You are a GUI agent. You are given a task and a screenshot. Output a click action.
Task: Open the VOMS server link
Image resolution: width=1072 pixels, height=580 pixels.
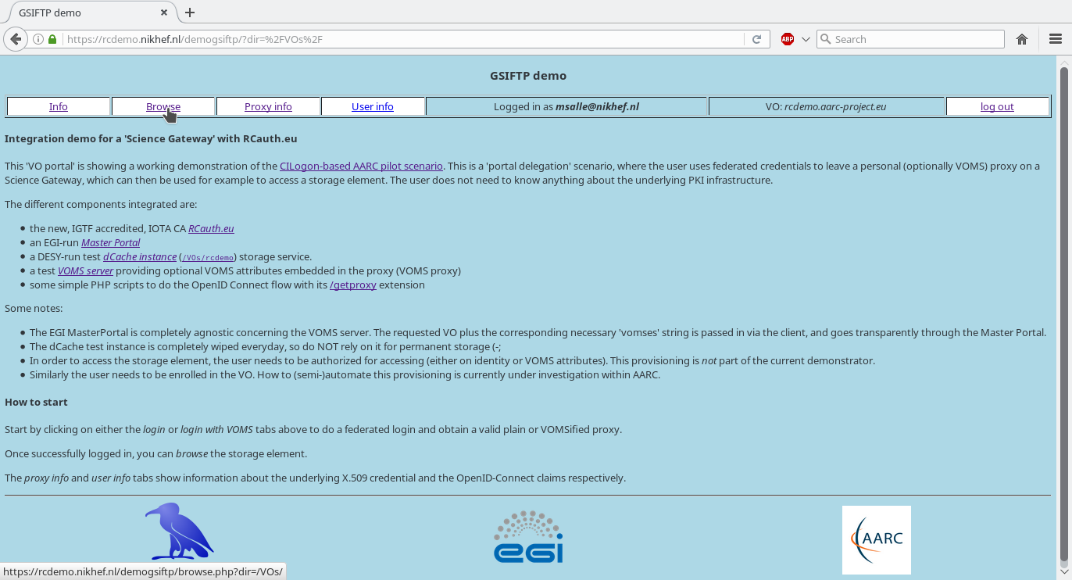[86, 270]
